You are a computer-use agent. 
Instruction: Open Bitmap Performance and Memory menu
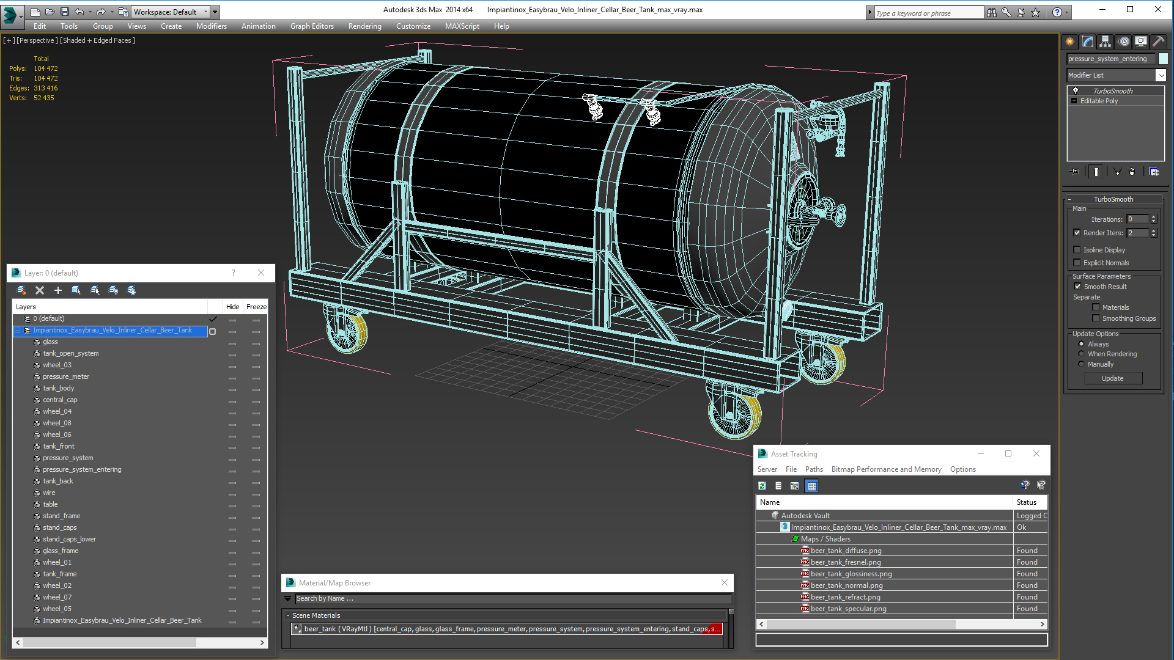(886, 469)
